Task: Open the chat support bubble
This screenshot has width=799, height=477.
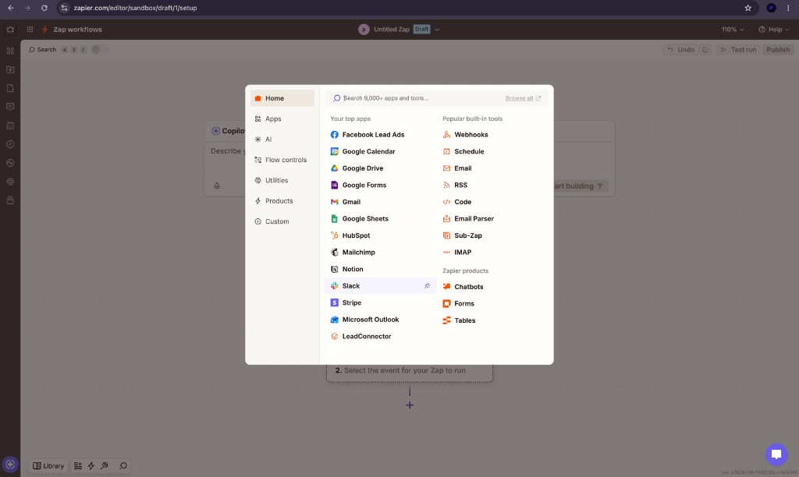Action: (x=776, y=454)
